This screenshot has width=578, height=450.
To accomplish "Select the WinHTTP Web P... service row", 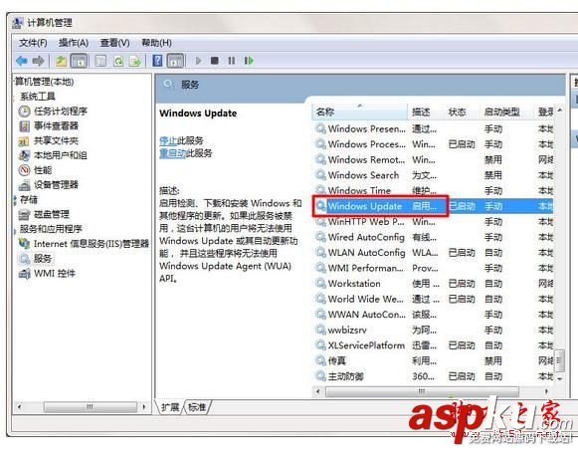I will coord(434,222).
